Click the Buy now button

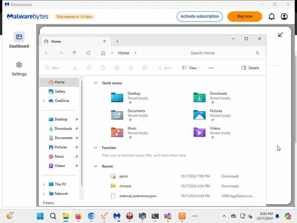245,17
